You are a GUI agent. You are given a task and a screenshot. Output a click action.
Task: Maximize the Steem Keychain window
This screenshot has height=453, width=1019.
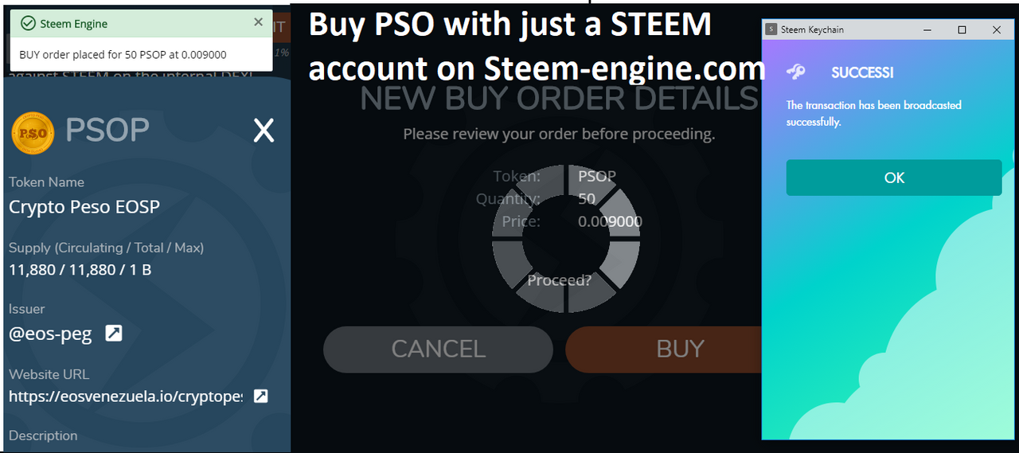pyautogui.click(x=962, y=29)
